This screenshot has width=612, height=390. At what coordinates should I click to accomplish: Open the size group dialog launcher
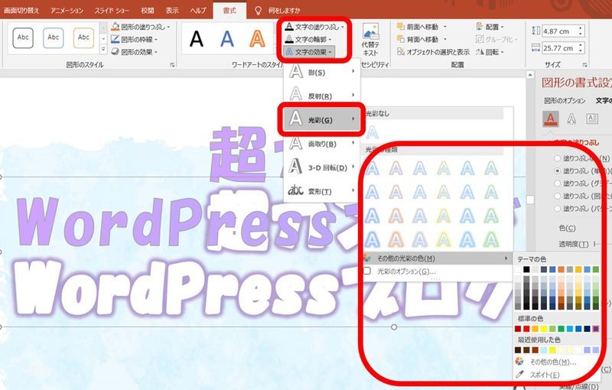pyautogui.click(x=584, y=65)
